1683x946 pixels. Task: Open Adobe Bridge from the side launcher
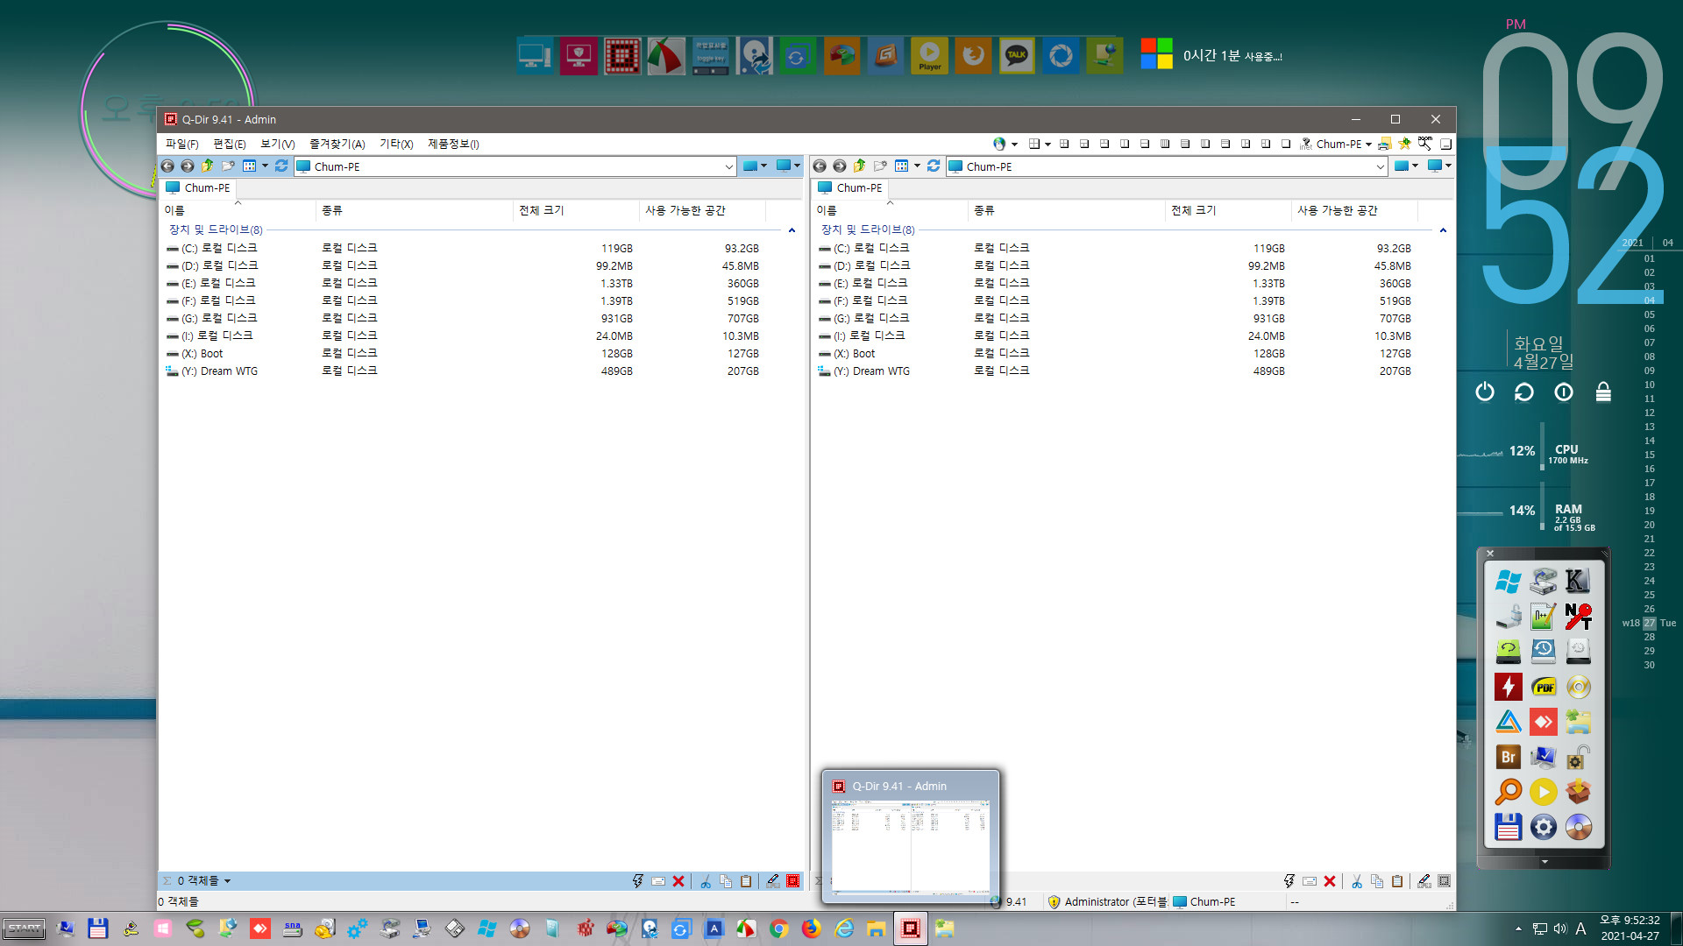click(x=1509, y=757)
